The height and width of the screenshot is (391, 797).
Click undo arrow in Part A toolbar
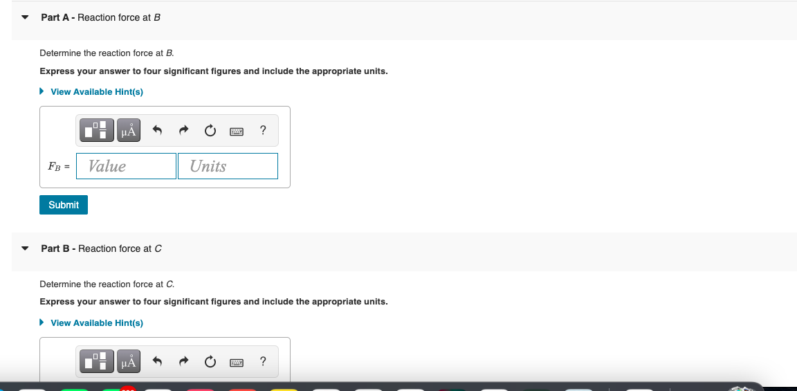pyautogui.click(x=157, y=131)
